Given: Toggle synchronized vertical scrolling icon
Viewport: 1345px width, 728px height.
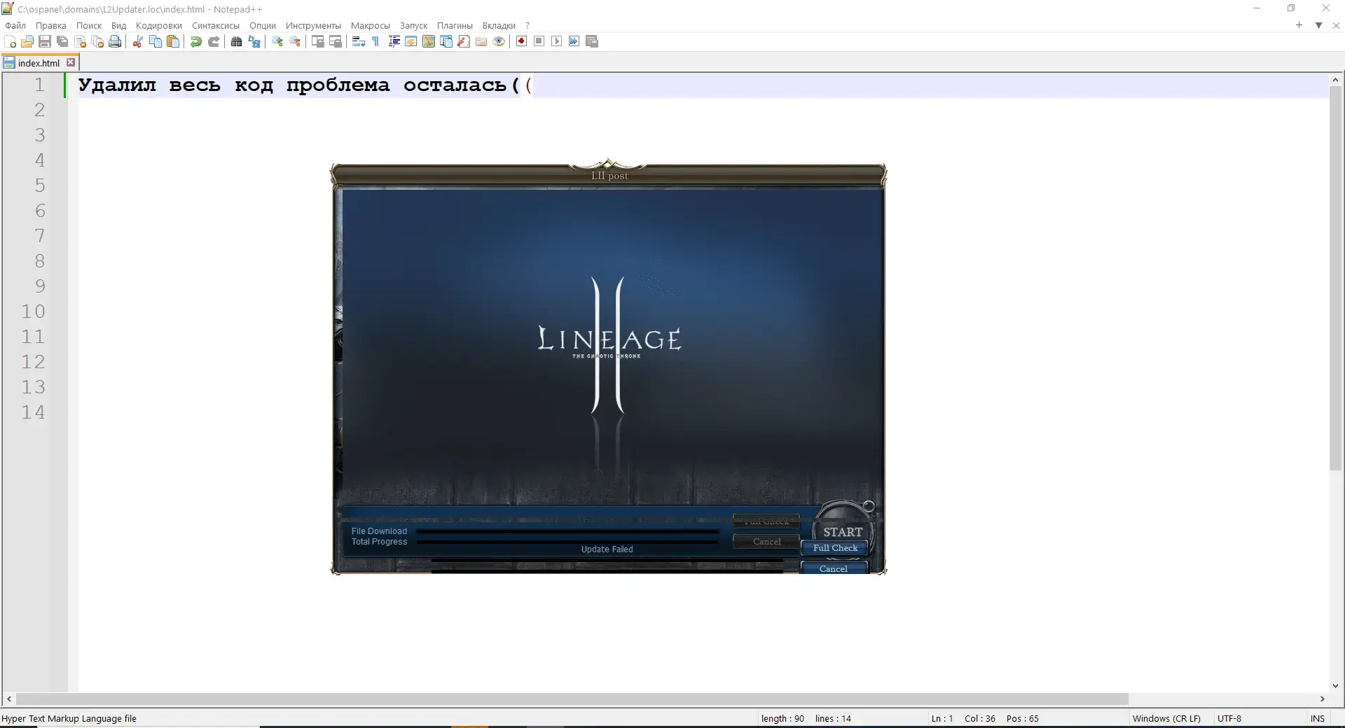Looking at the screenshot, I should pos(318,41).
